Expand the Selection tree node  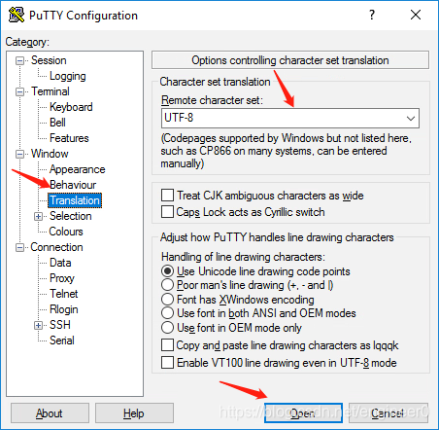(38, 216)
